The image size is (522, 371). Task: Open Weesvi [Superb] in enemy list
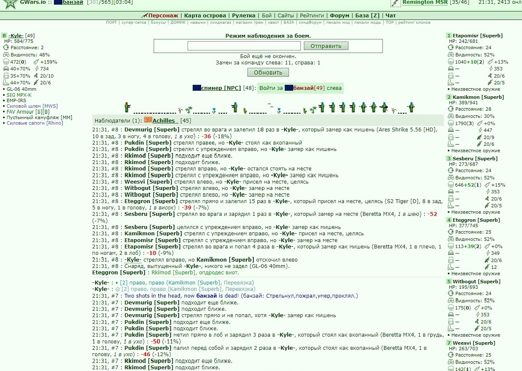(x=474, y=343)
